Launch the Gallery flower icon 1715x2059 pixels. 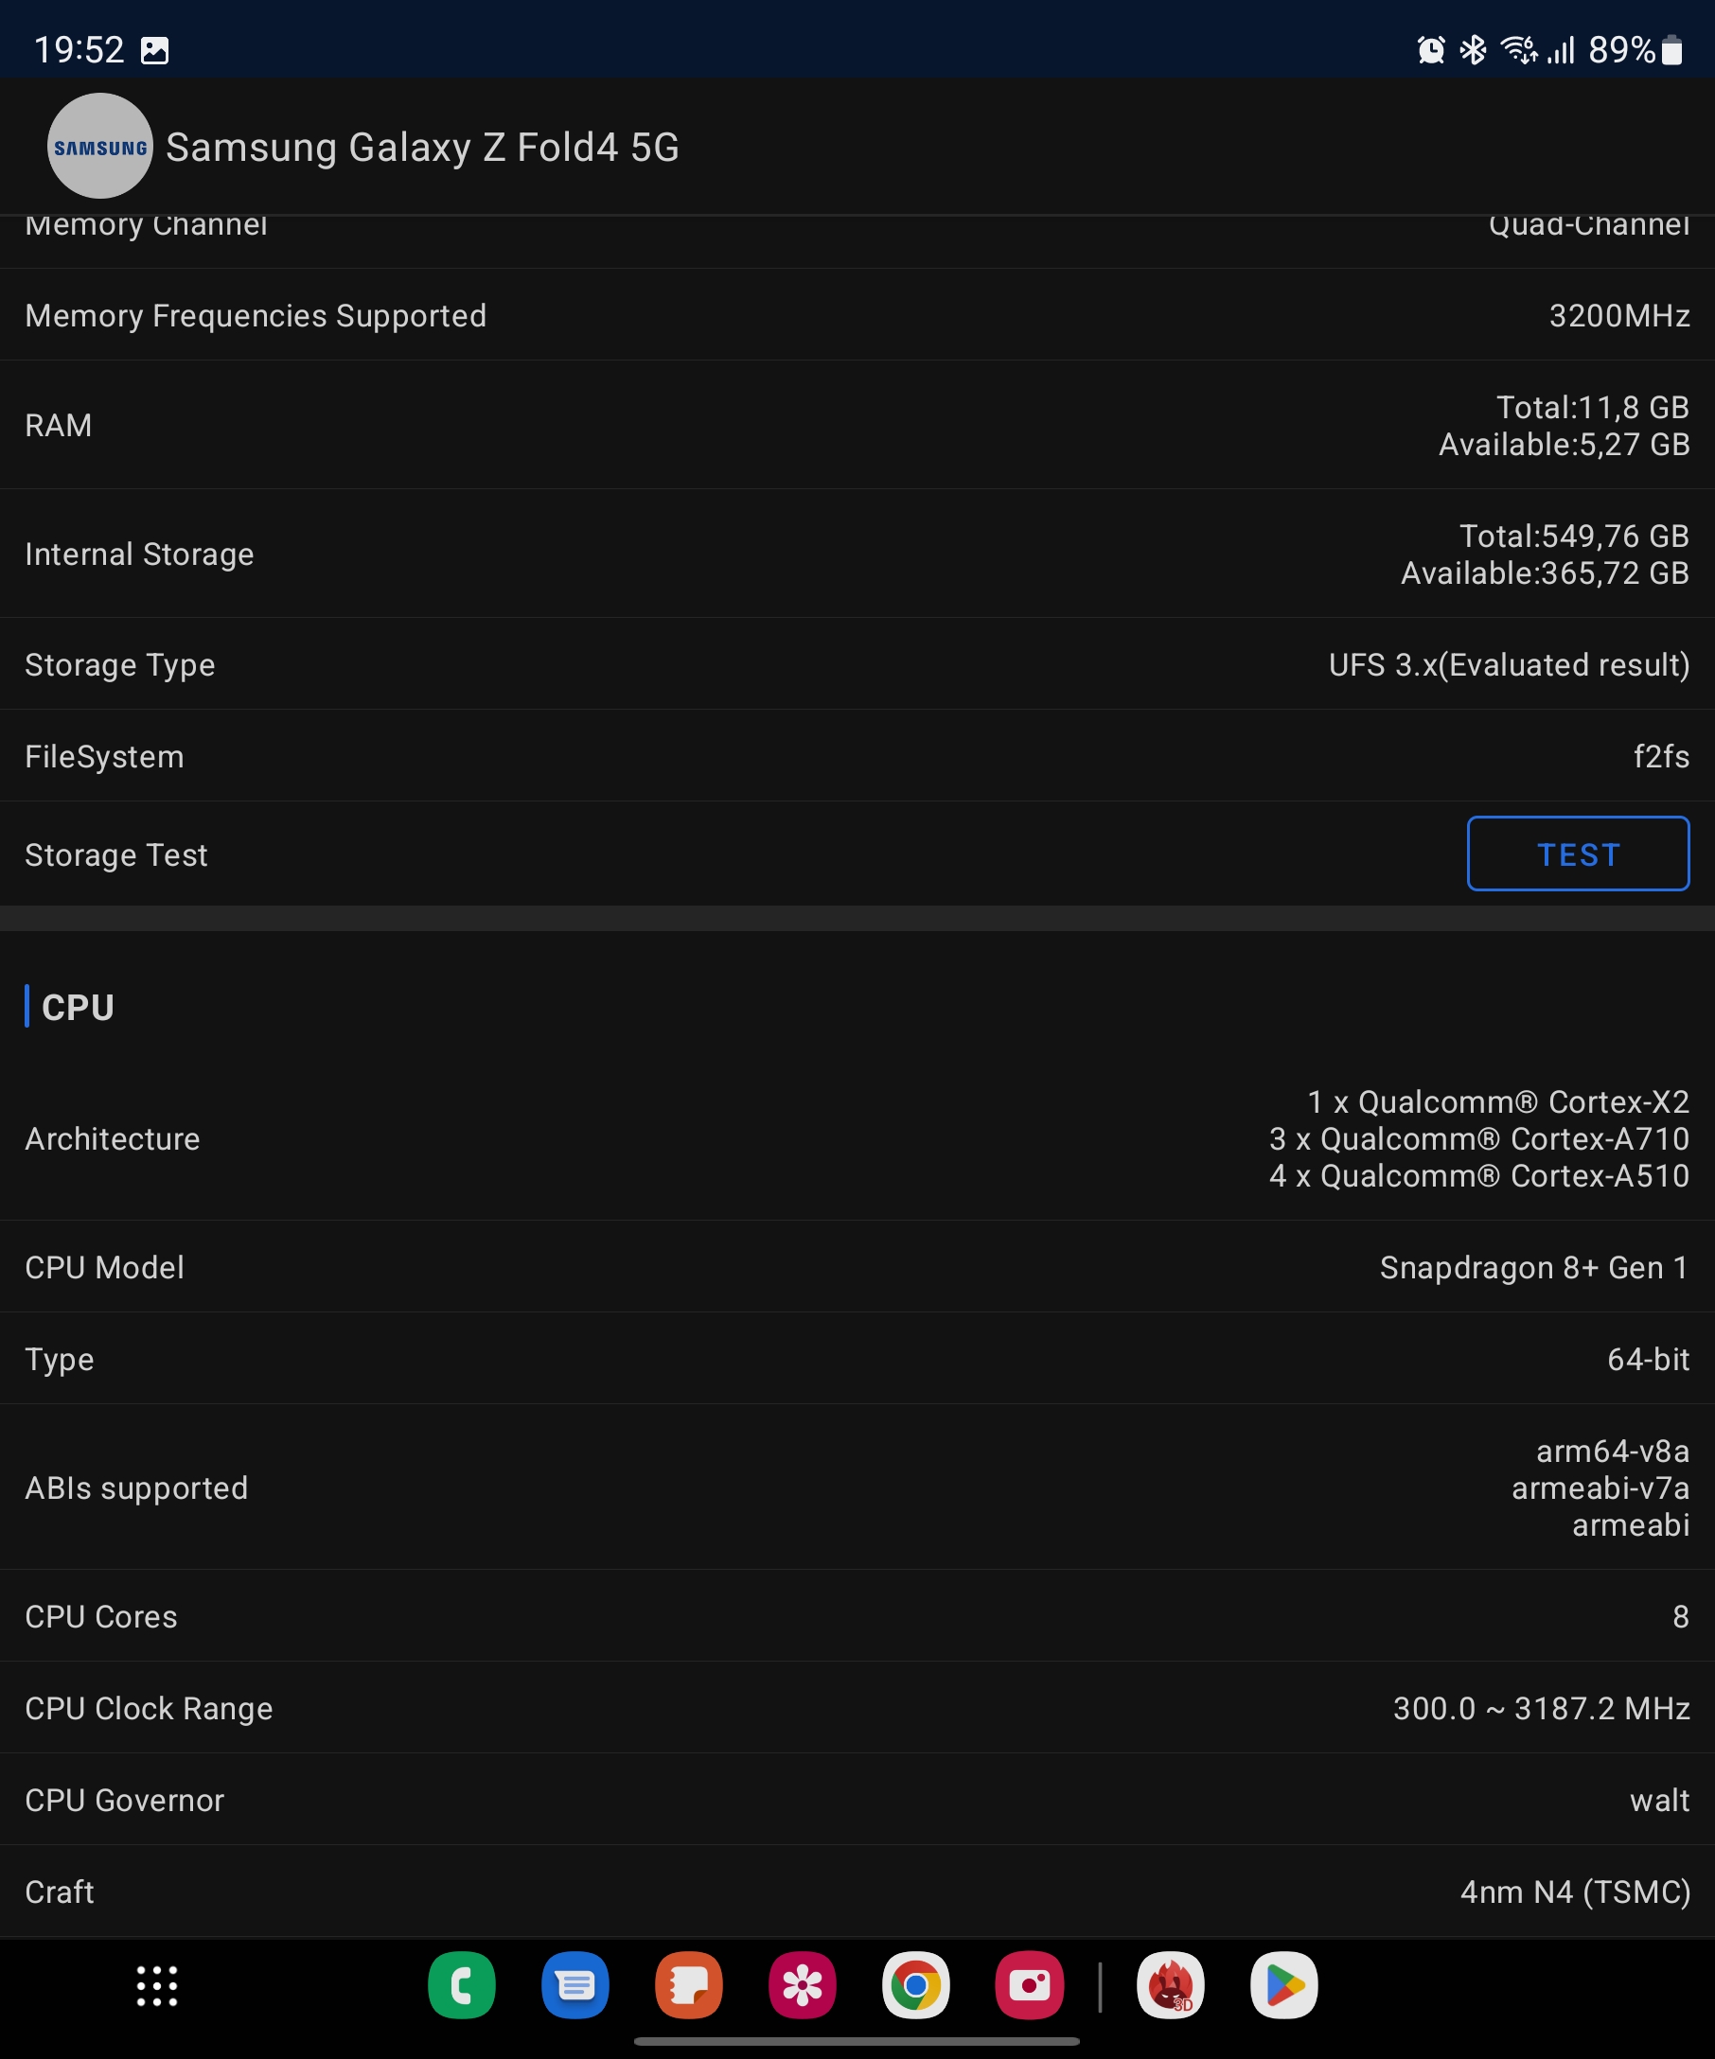[x=802, y=1985]
